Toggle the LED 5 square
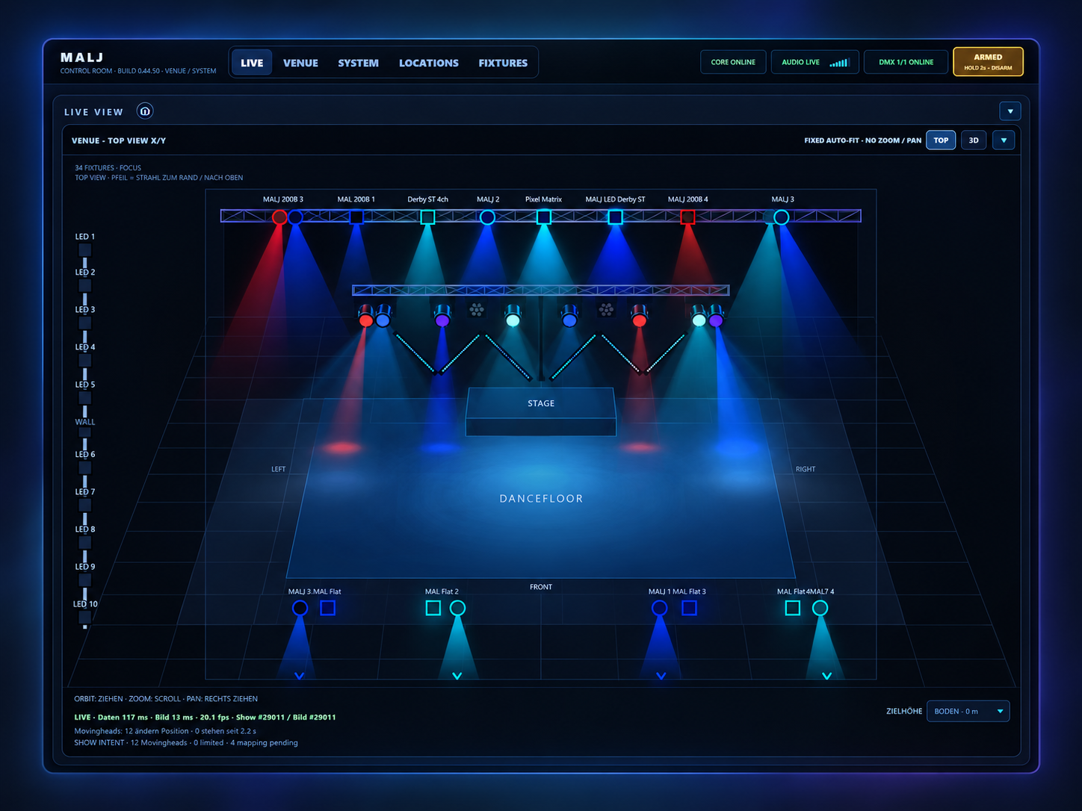This screenshot has width=1082, height=811. pos(84,398)
